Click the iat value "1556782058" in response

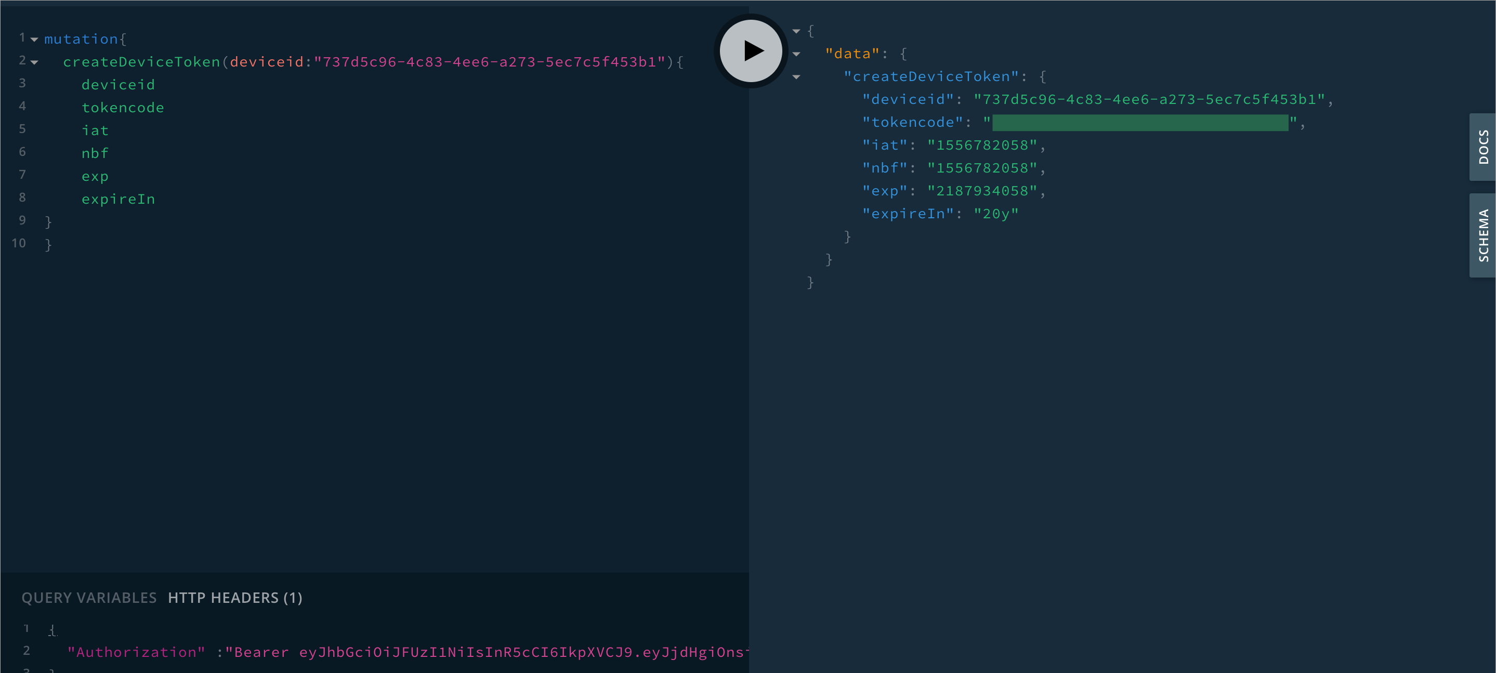[982, 145]
